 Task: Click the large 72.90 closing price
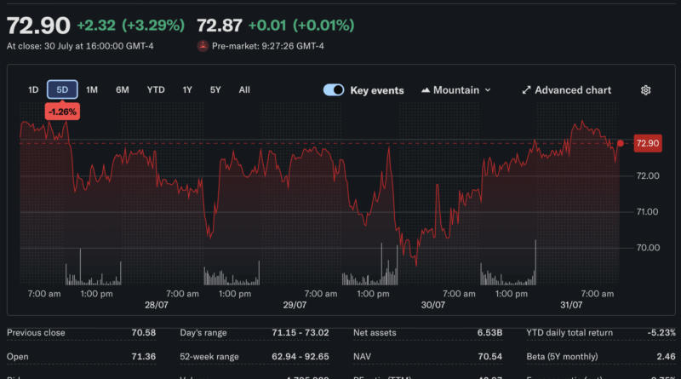38,26
